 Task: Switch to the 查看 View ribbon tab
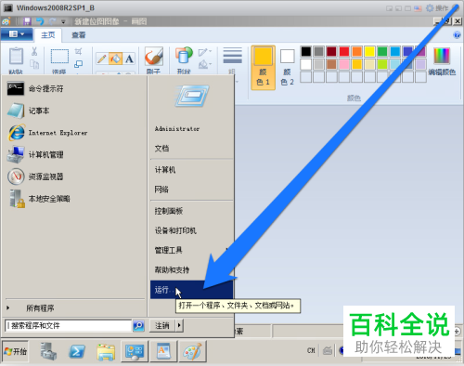78,35
